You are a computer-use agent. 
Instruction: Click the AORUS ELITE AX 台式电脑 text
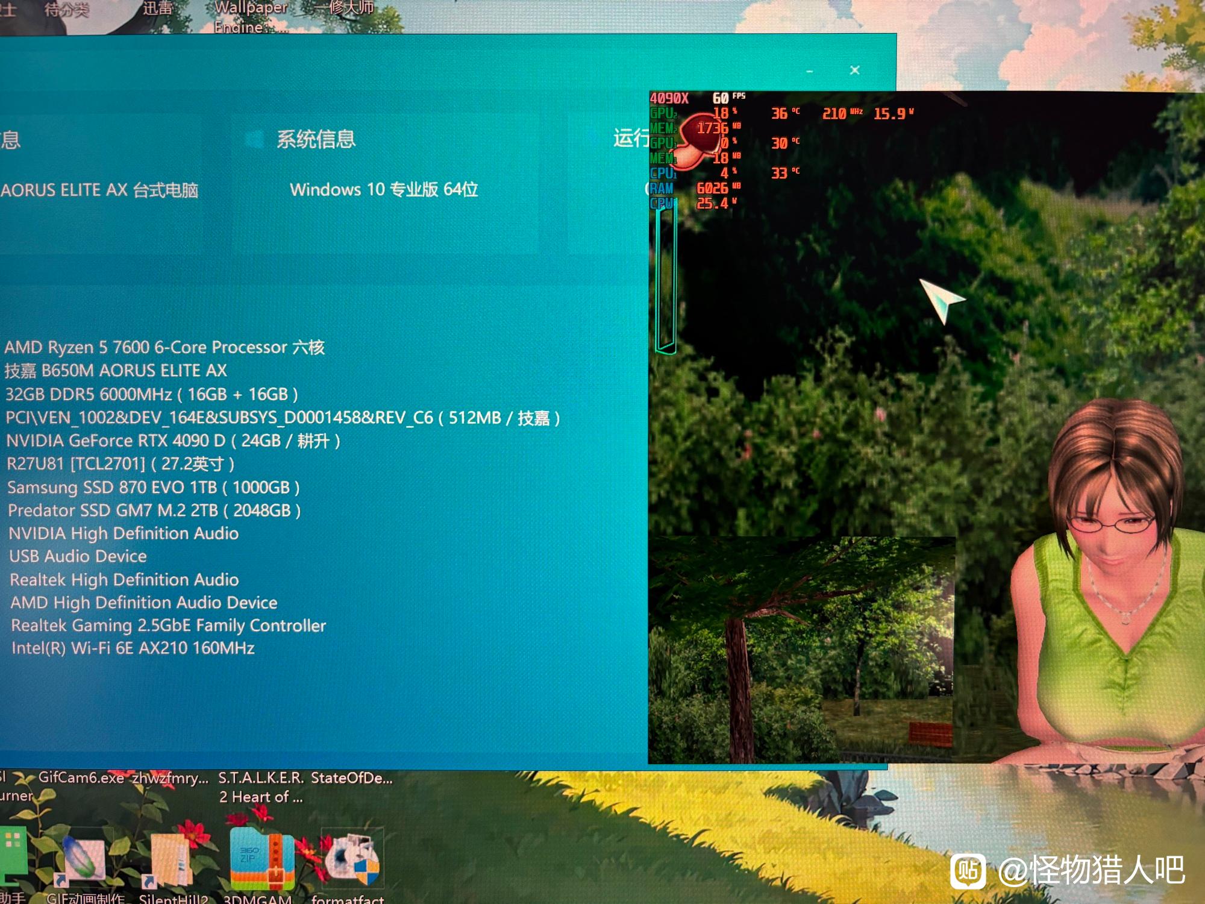[x=99, y=190]
